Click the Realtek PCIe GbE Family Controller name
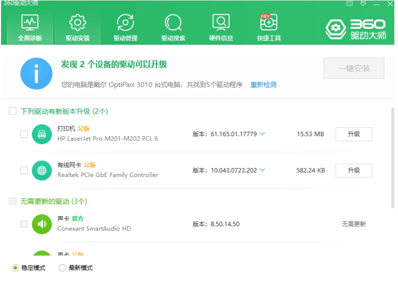 pos(107,175)
